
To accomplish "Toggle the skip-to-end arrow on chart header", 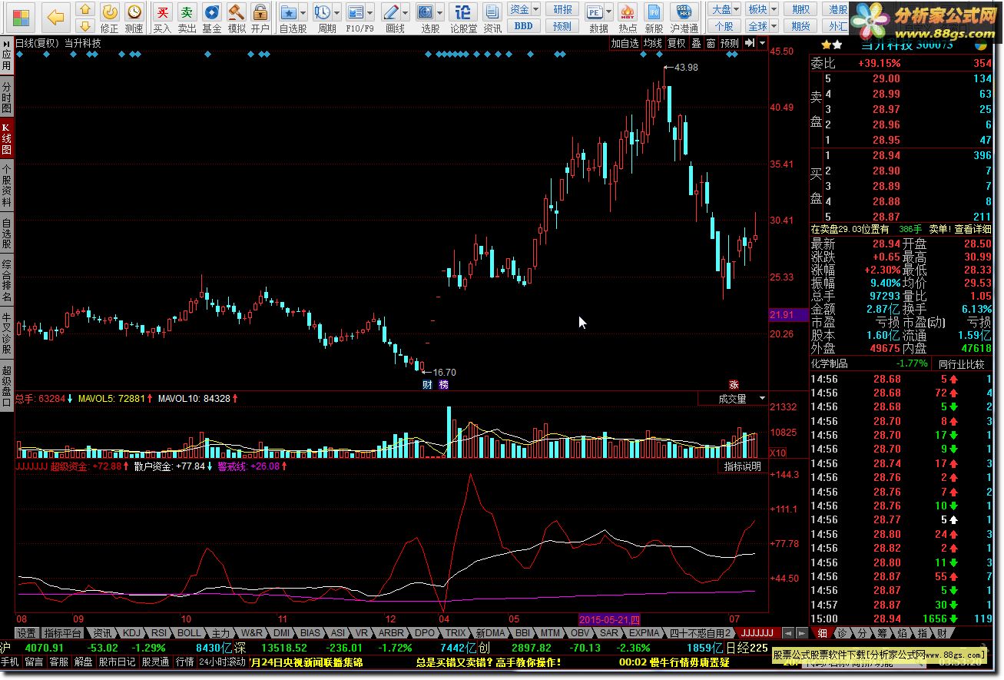I will point(749,43).
